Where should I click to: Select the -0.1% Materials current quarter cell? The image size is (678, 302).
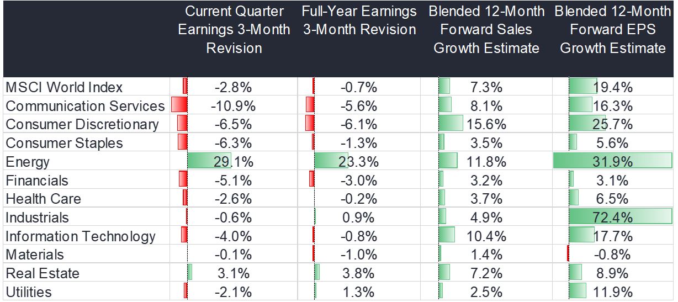point(234,255)
